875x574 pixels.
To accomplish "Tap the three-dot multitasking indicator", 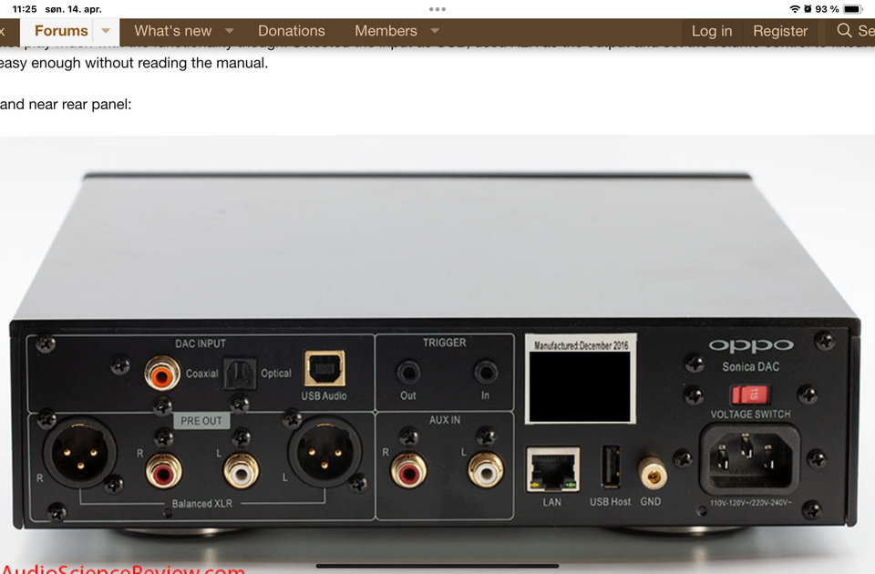I will pos(437,9).
